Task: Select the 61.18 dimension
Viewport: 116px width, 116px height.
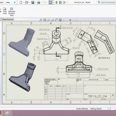Action: (x=88, y=50)
